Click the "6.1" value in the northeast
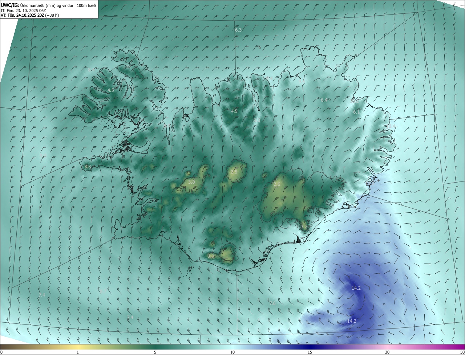The height and width of the screenshot is (355, 465). [x=356, y=113]
